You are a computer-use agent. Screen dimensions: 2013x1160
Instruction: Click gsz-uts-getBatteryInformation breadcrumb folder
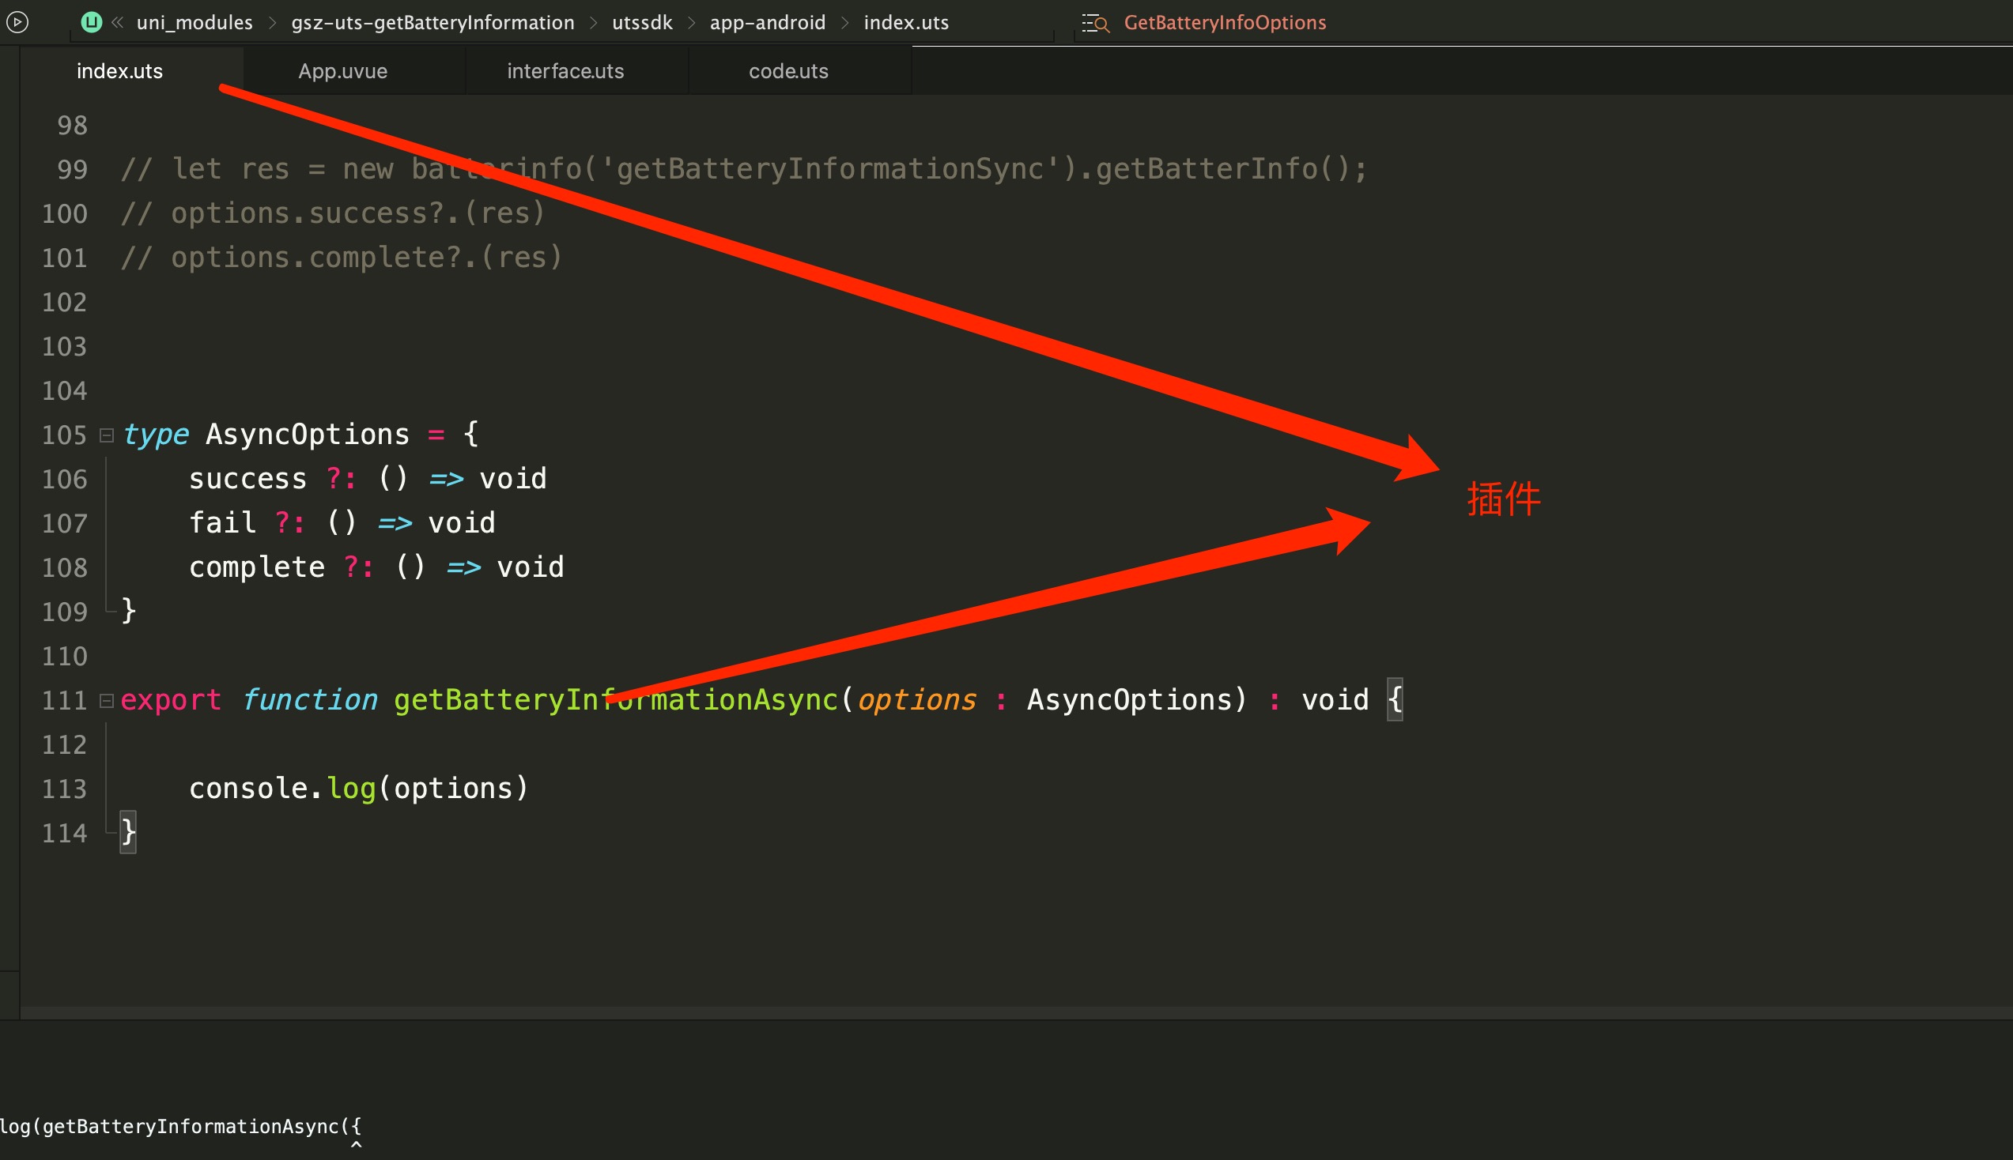[432, 22]
